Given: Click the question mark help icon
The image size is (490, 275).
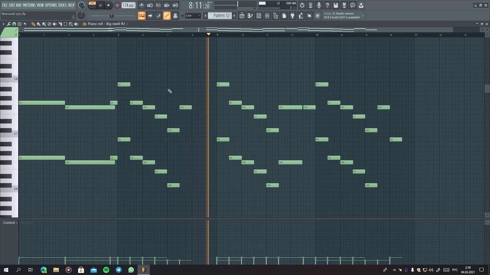Looking at the screenshot, I should pos(327,5).
